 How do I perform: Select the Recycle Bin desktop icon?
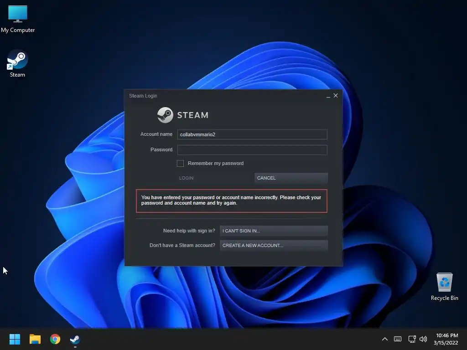point(444,287)
